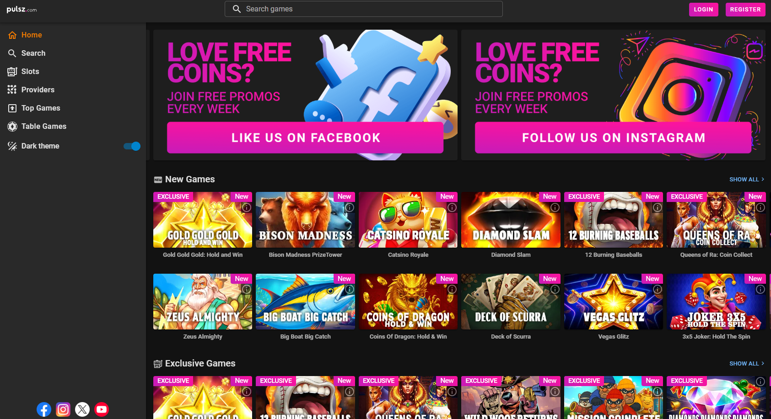Focus the Search games input field
This screenshot has height=419, width=771.
point(364,9)
